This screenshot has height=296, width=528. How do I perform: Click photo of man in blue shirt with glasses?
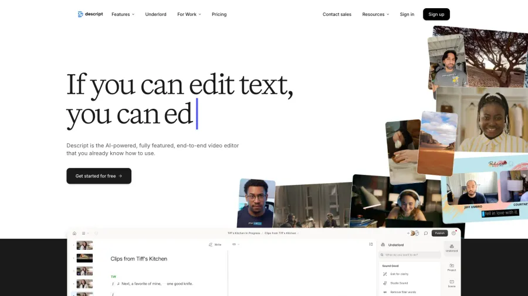coord(256,204)
